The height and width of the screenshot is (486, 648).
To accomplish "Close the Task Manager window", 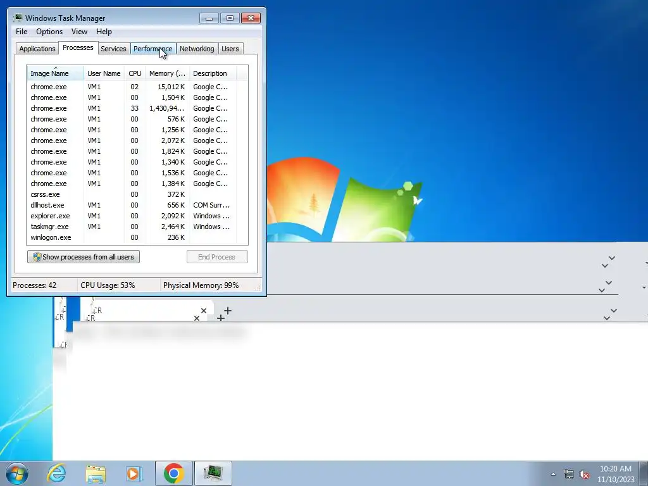I will point(251,18).
